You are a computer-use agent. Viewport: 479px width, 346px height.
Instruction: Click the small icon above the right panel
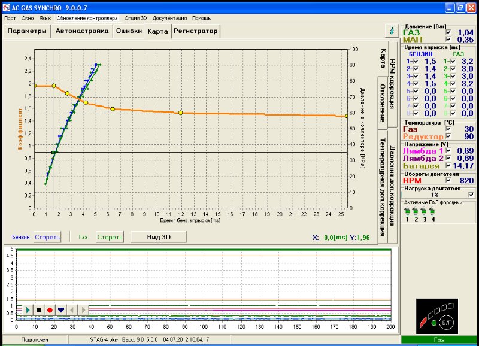[x=392, y=29]
